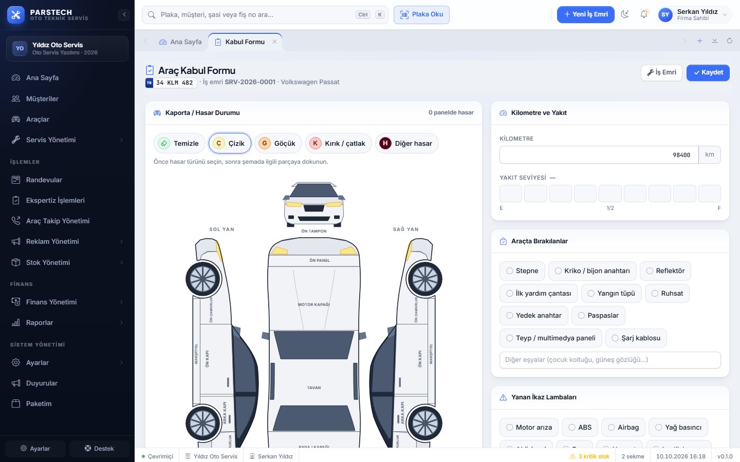The image size is (740, 462).
Task: Click the Yeni İş Emri button
Action: 586,14
